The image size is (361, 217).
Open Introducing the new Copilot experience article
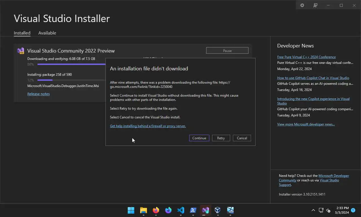(313, 101)
